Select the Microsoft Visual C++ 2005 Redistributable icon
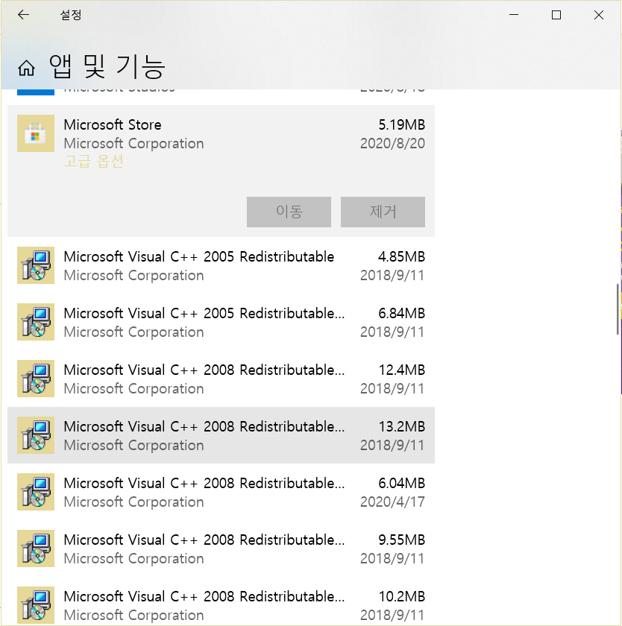622x626 pixels. (36, 265)
